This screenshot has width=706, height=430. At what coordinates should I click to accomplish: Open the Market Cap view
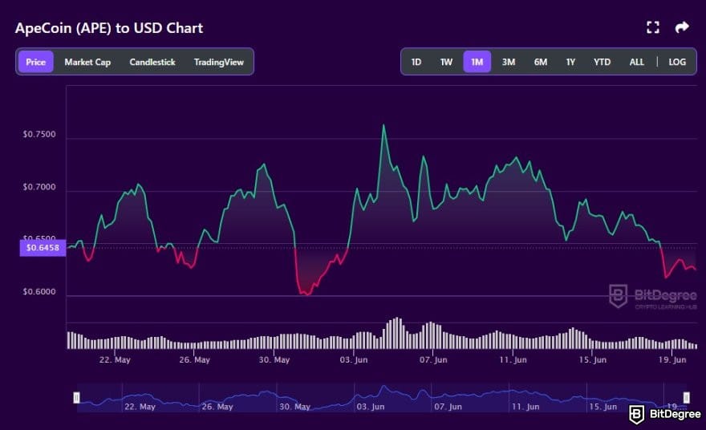[87, 62]
